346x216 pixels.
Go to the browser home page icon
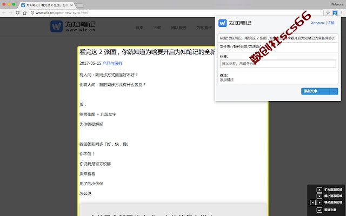click(24, 13)
